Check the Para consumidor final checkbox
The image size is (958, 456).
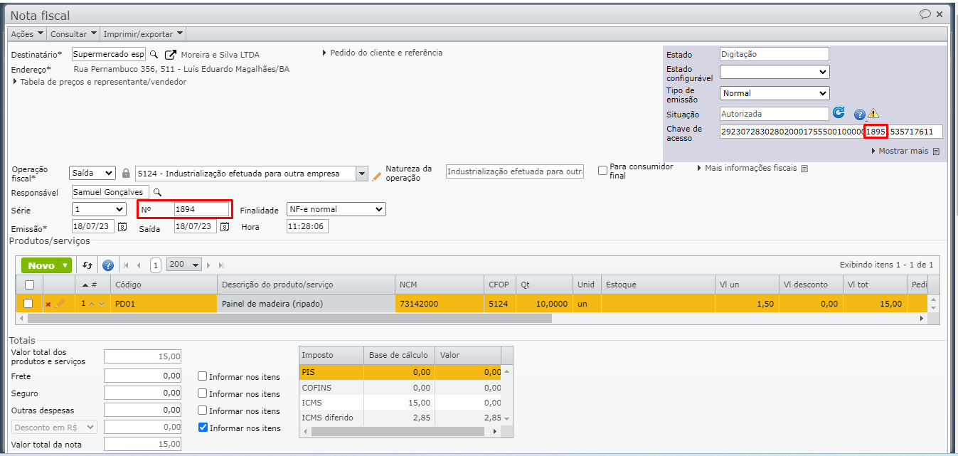pyautogui.click(x=603, y=170)
